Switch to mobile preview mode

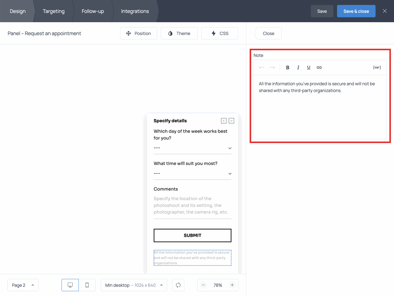pyautogui.click(x=87, y=285)
